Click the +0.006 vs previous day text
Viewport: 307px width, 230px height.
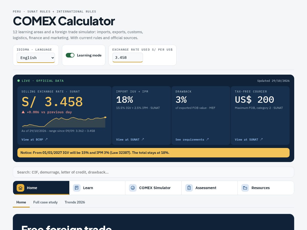(49, 112)
